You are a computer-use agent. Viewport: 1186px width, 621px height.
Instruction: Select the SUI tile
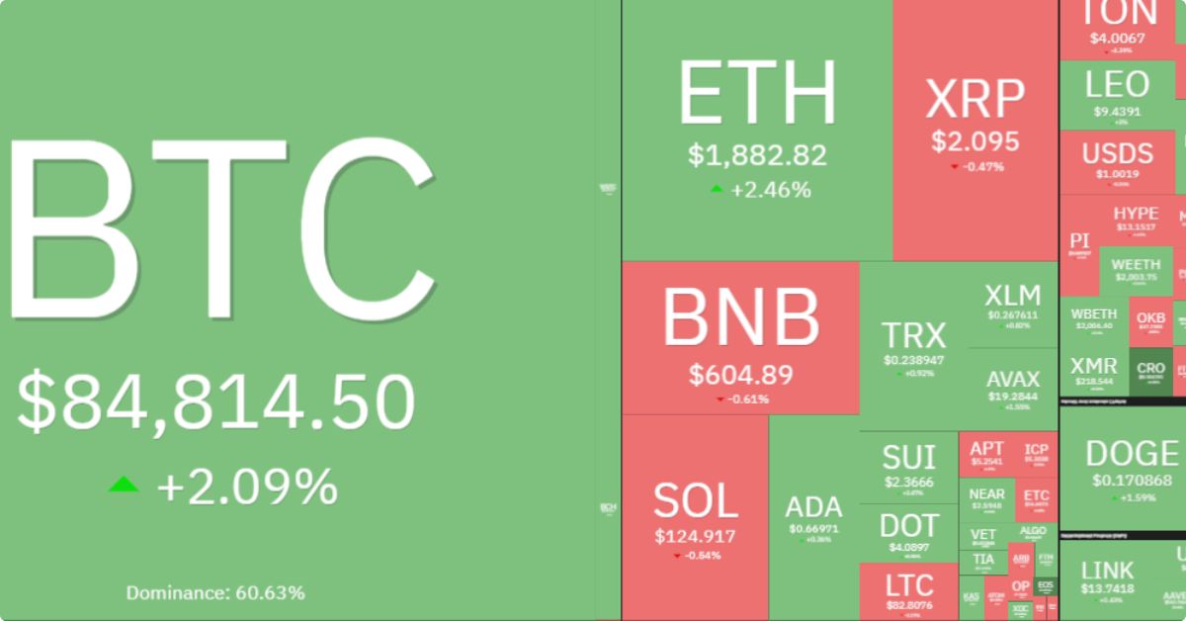click(x=908, y=467)
